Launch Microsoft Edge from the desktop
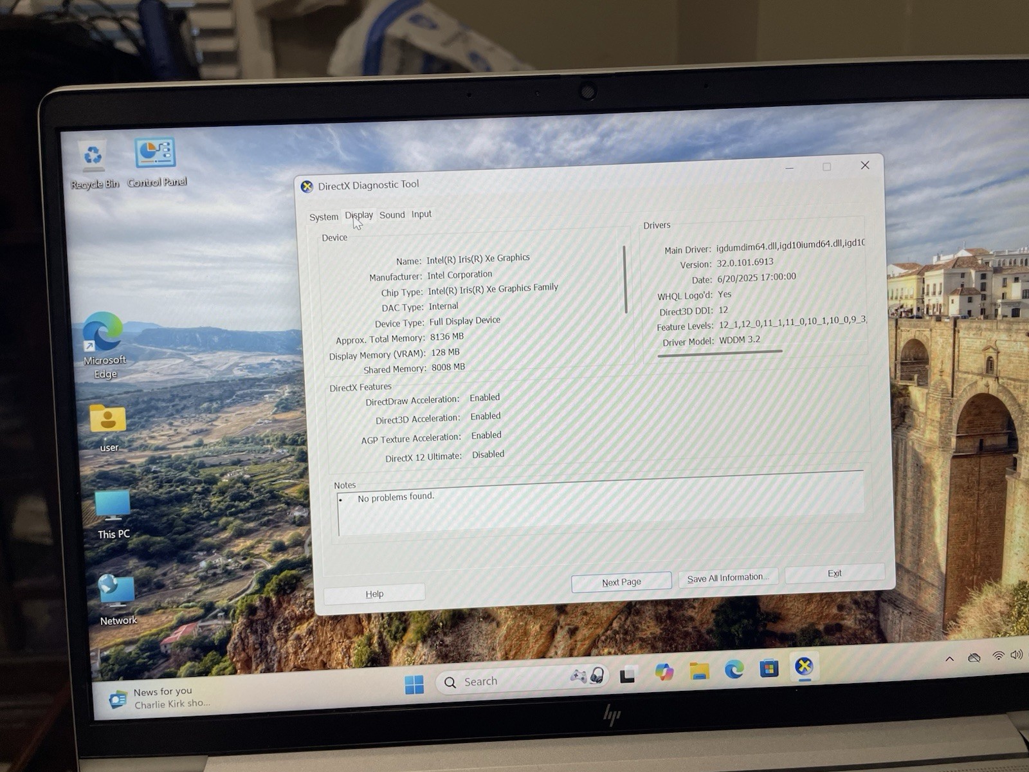1029x772 pixels. (x=104, y=345)
